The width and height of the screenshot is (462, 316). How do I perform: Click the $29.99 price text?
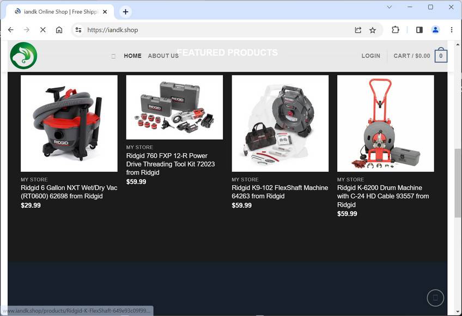pyautogui.click(x=31, y=206)
